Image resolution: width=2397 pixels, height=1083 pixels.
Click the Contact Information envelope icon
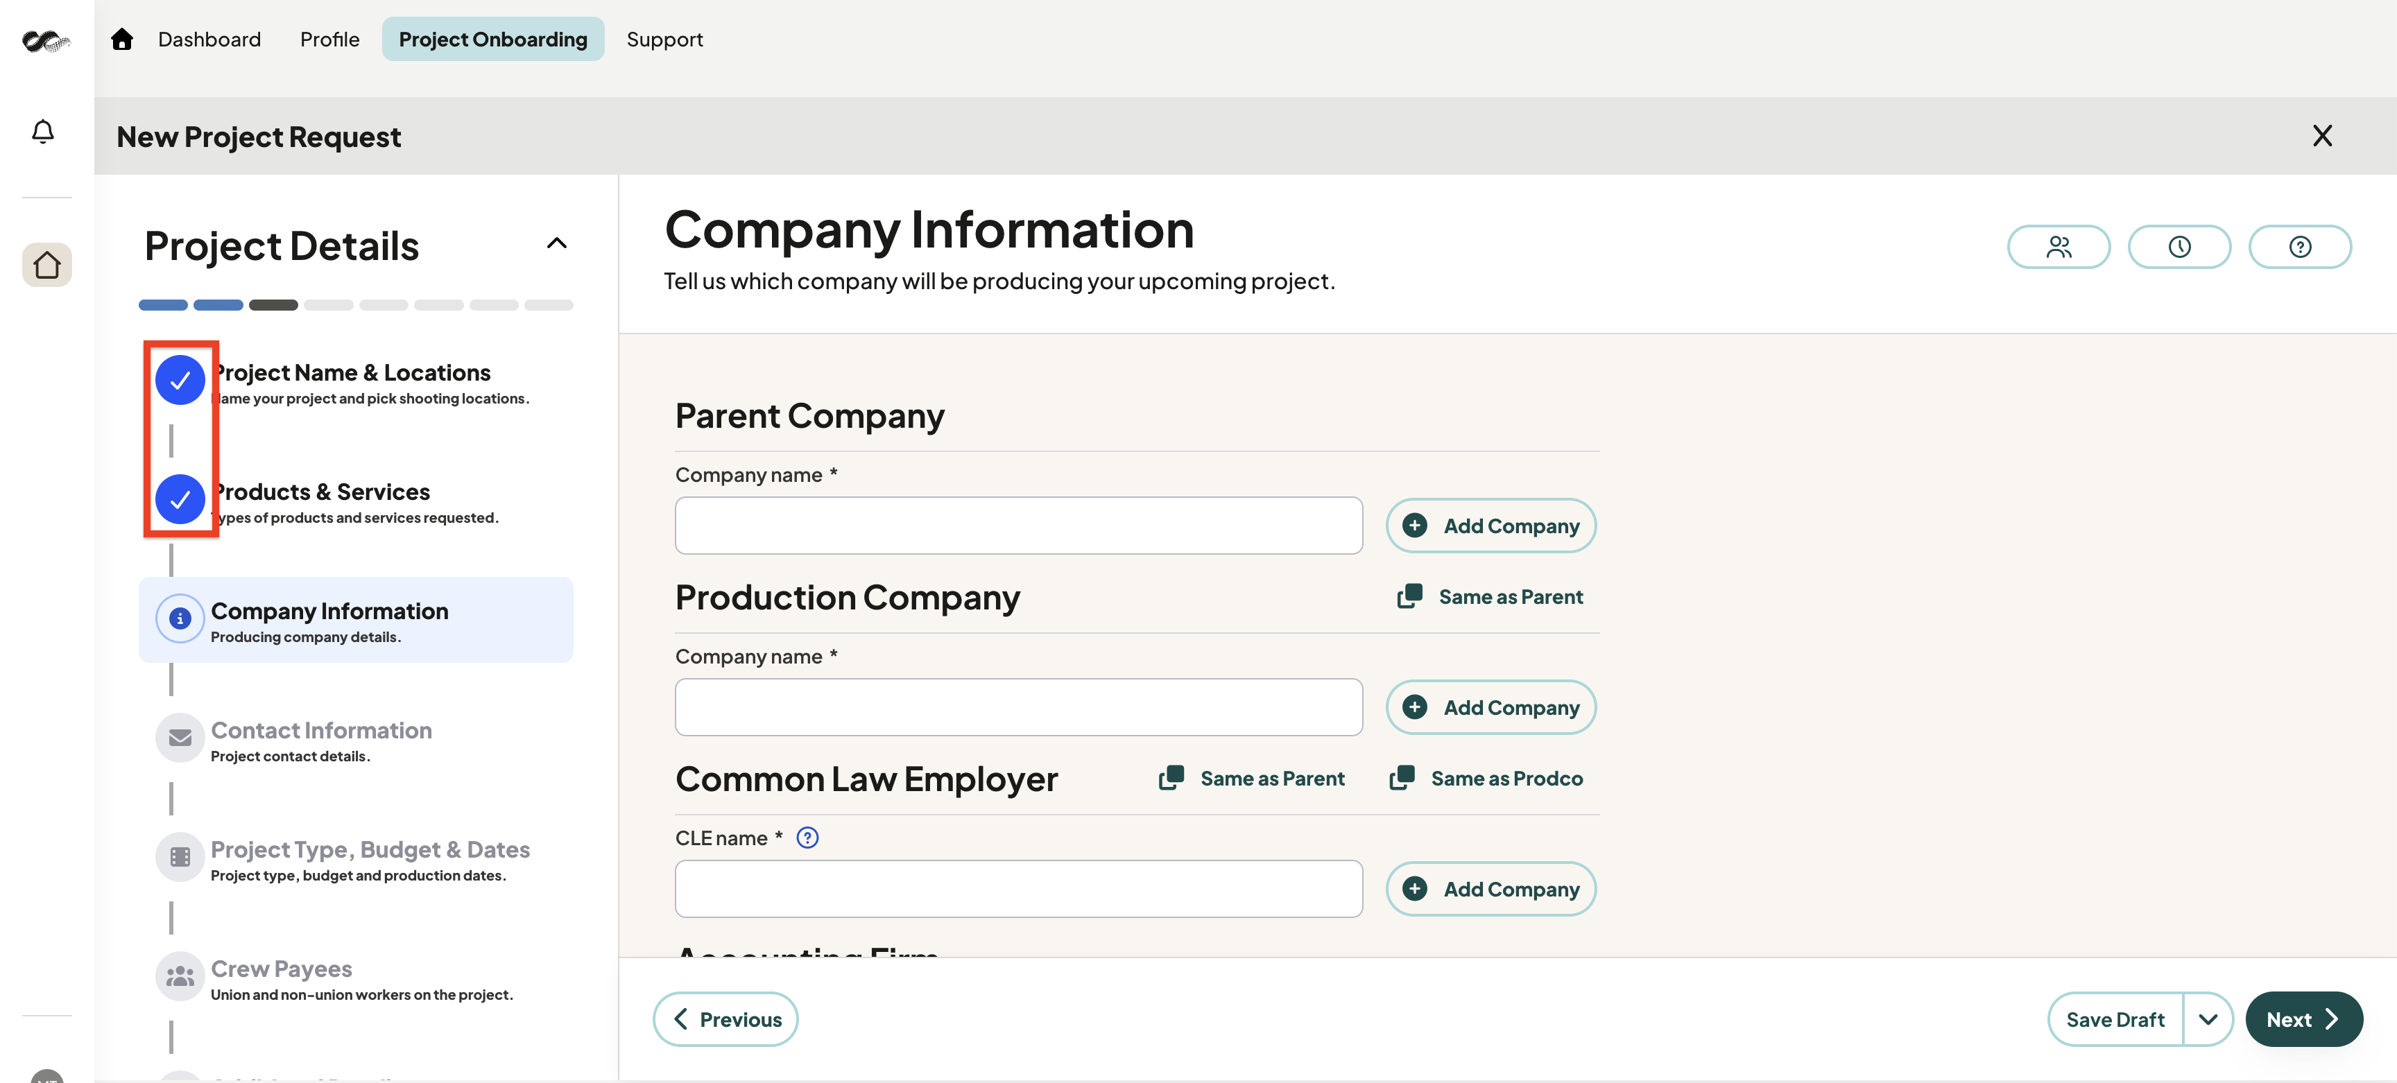pos(180,737)
